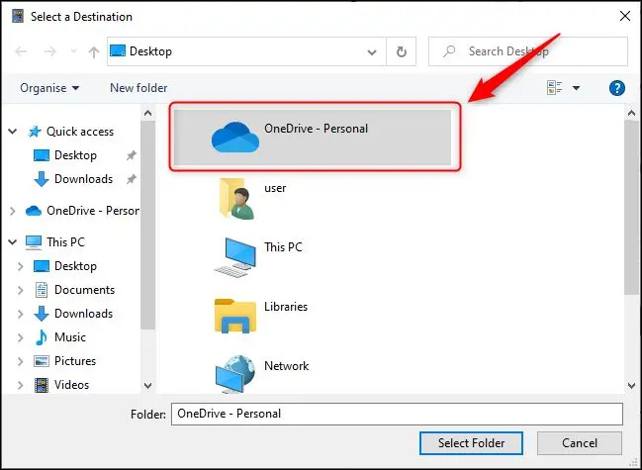Select the Libraries folder icon

[x=235, y=316]
